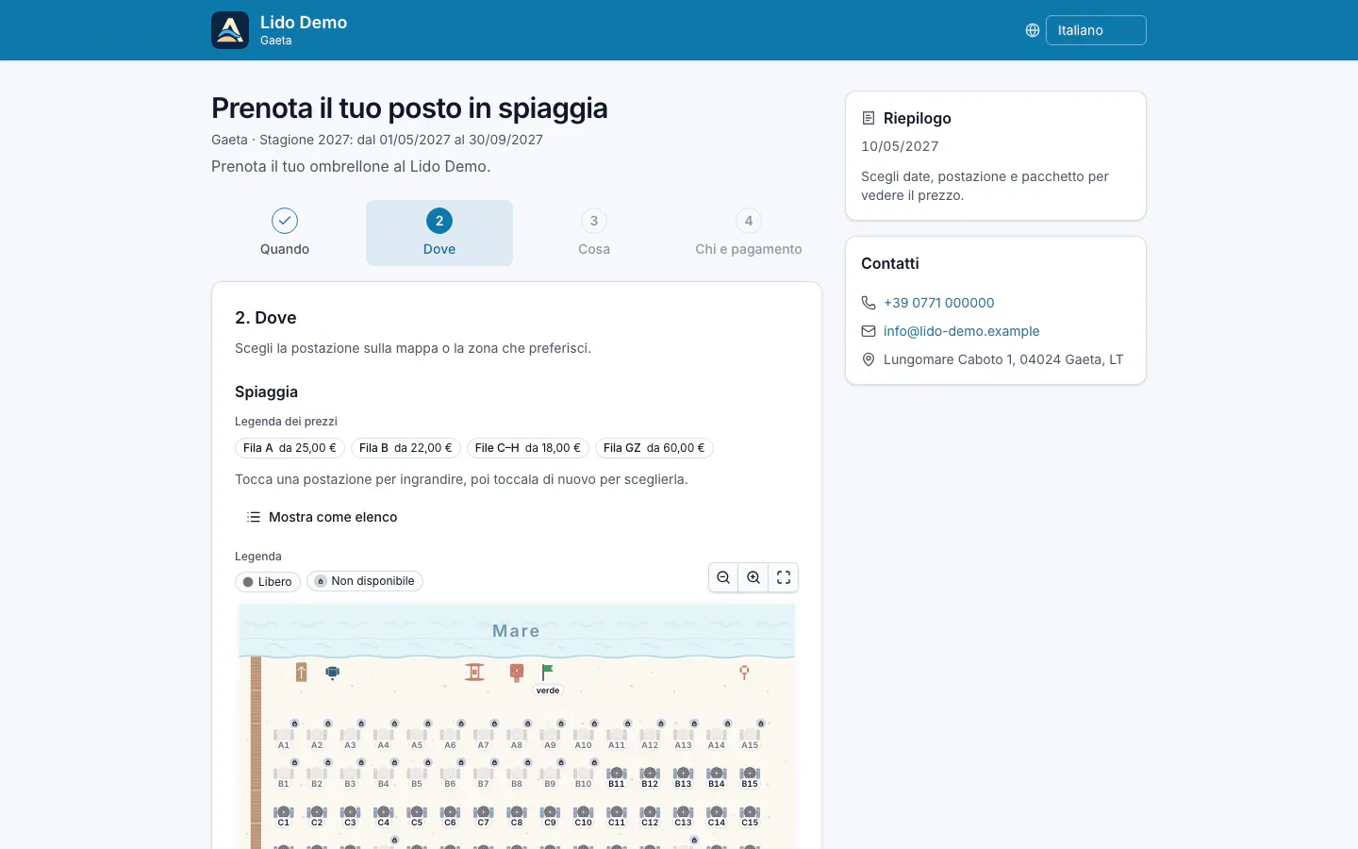The image size is (1358, 849).
Task: Select umbrella C13 on the map
Action: point(683,815)
